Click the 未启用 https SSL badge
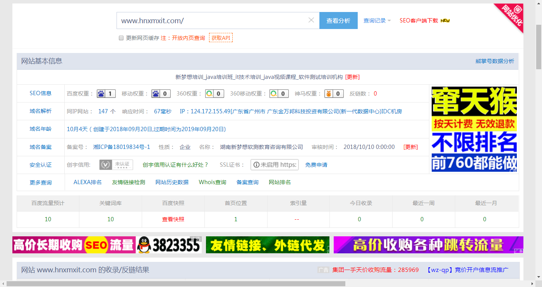542x287 pixels. [x=274, y=165]
